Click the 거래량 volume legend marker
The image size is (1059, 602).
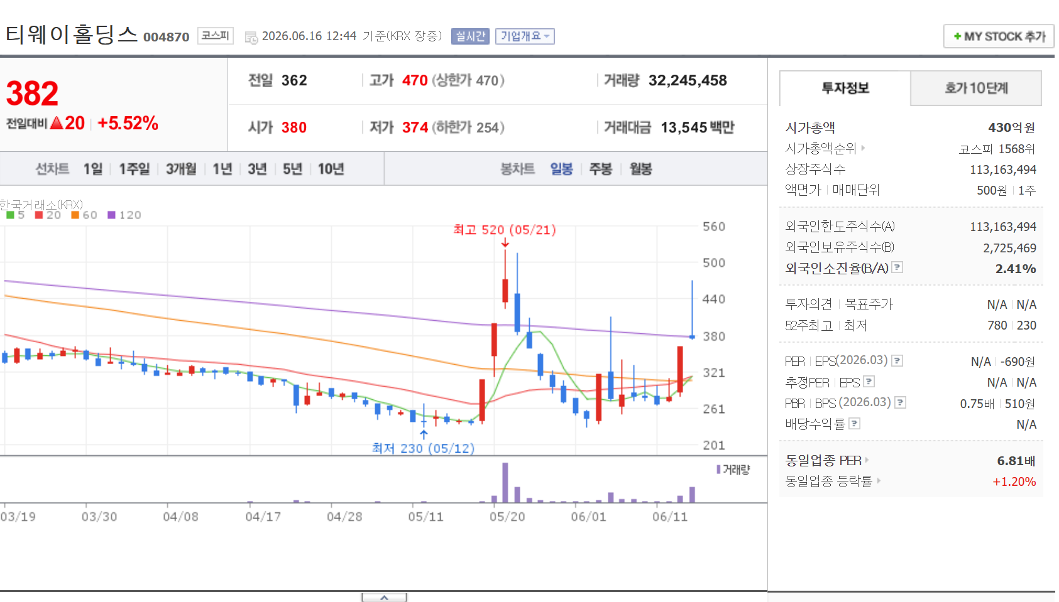[x=718, y=470]
